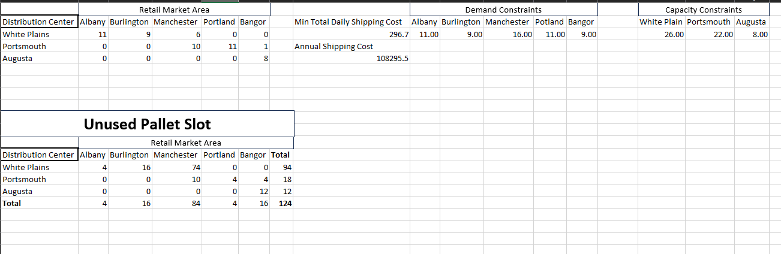Select the Augusta capacity cell 8.00
Viewport: 781px width, 254px height.
(x=752, y=34)
